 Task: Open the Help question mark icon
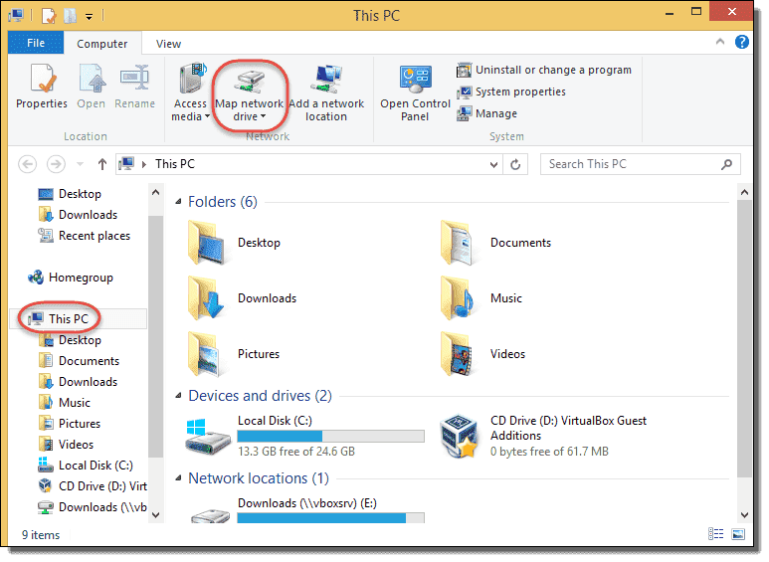741,42
